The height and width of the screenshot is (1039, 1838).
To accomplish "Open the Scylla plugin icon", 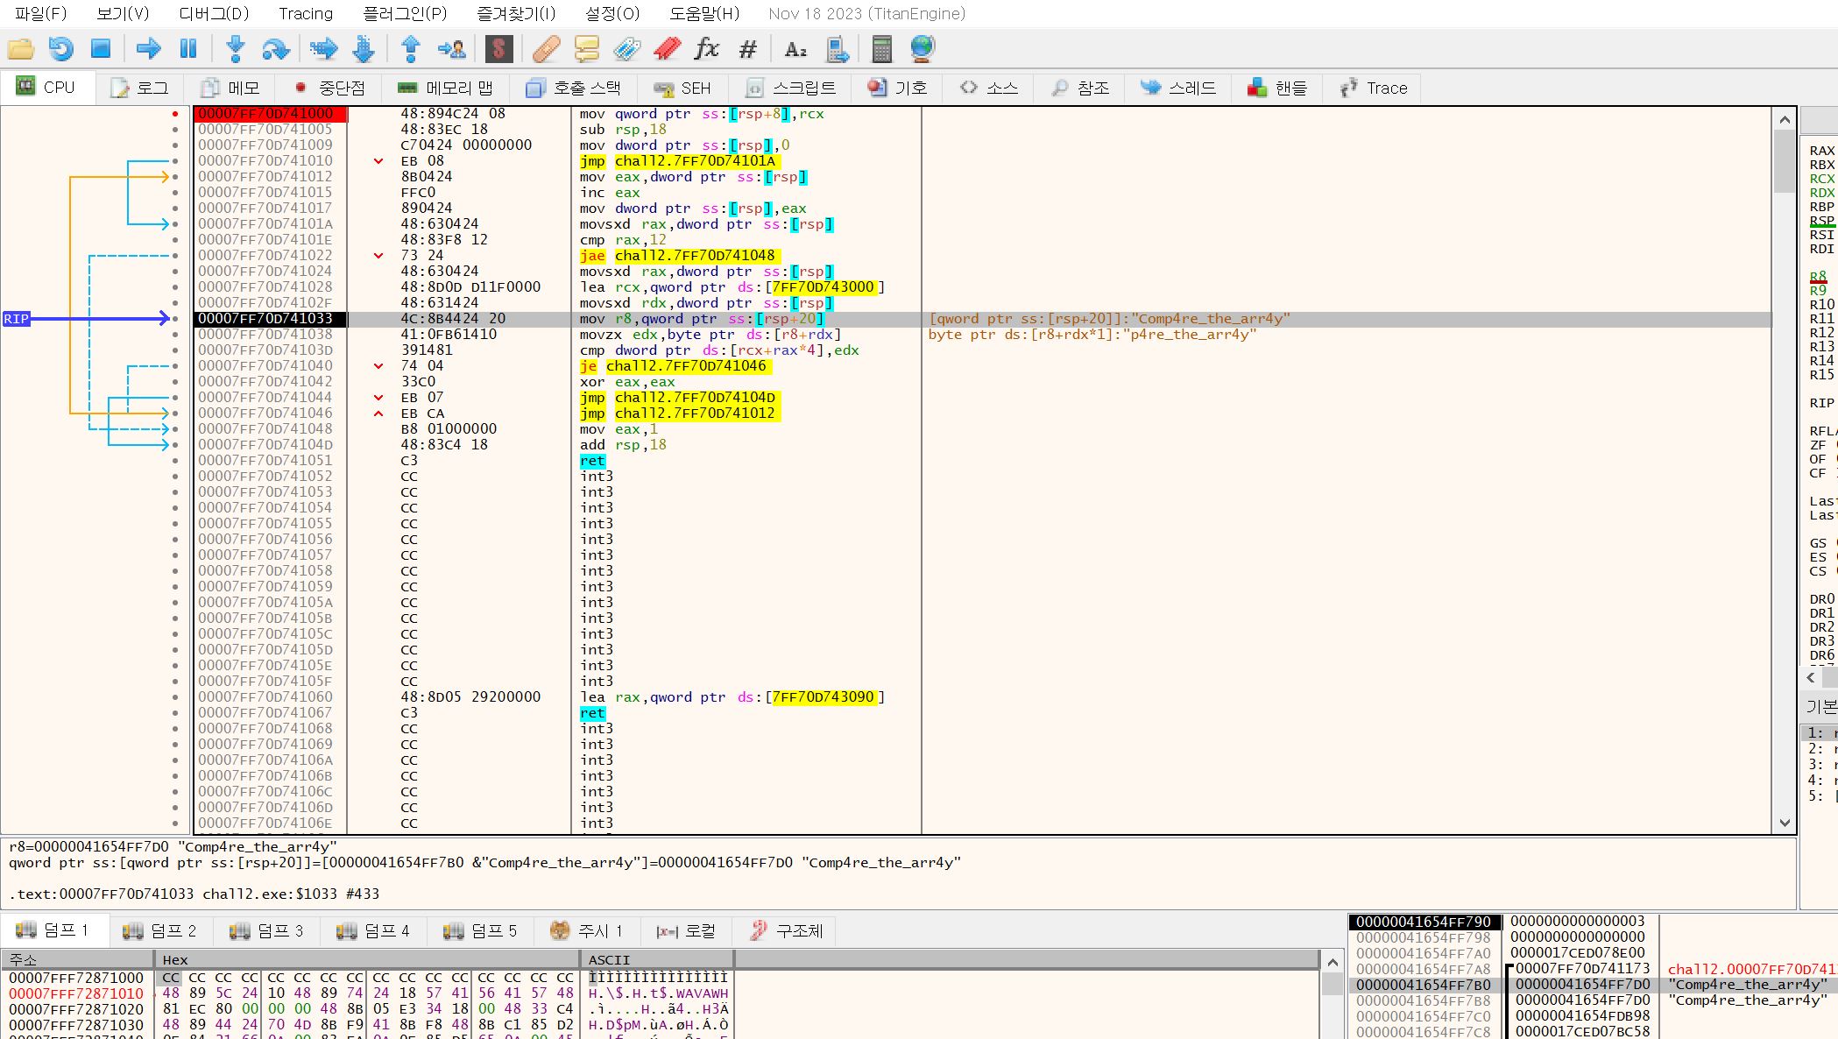I will 498,48.
